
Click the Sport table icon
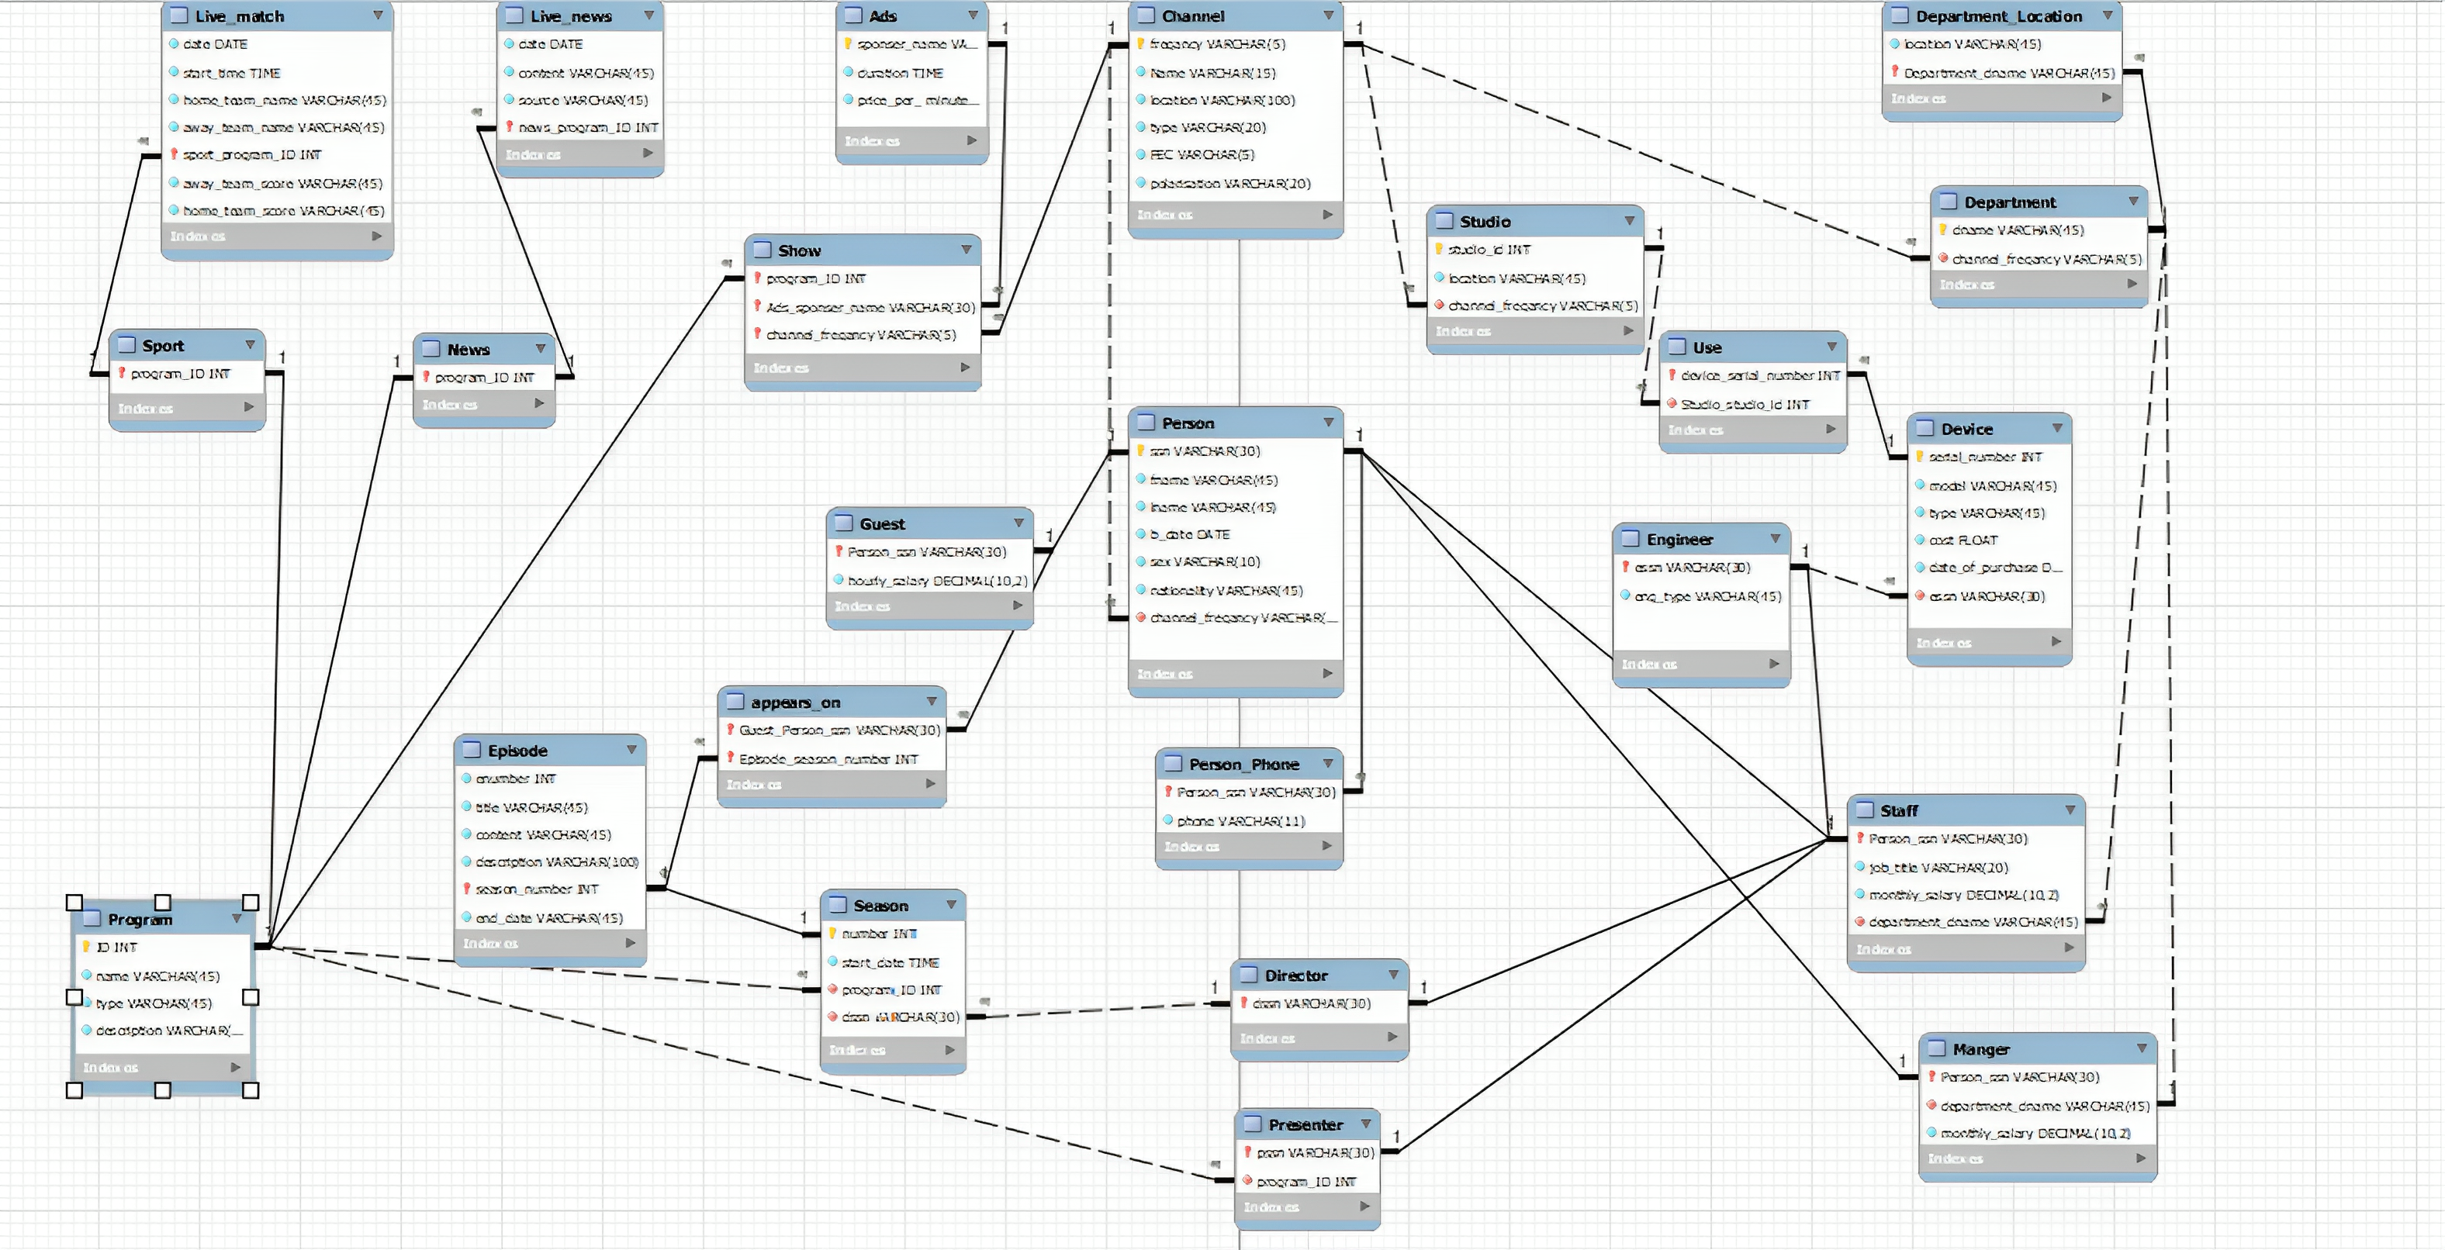(x=126, y=344)
